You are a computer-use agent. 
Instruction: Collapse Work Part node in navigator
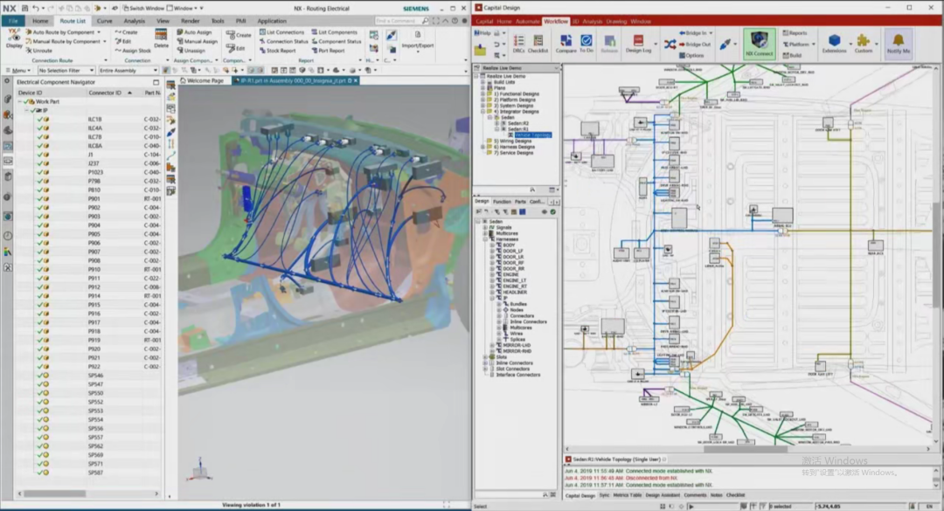pyautogui.click(x=20, y=101)
